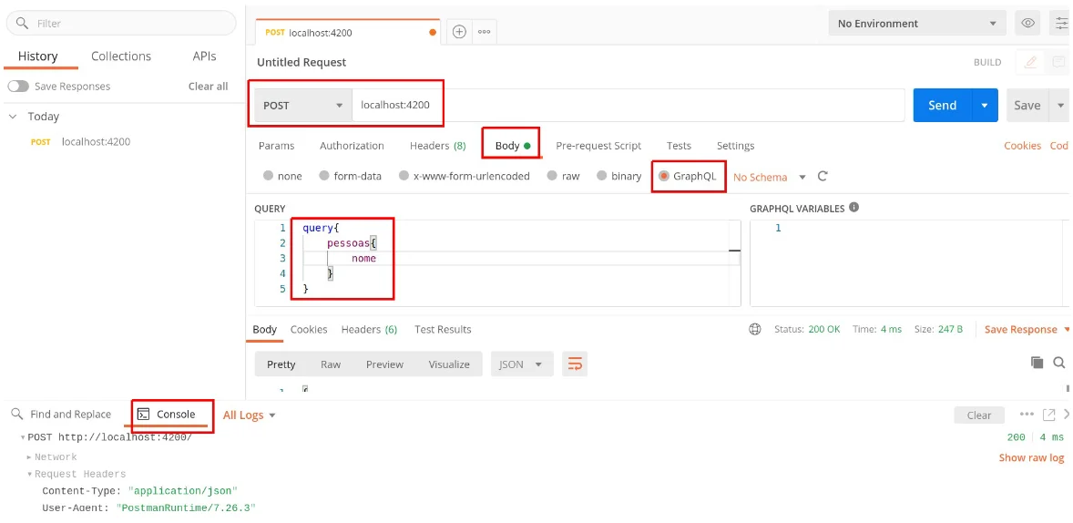Viewport: 1073px width, 523px height.
Task: Click the Save request button
Action: 1027,106
